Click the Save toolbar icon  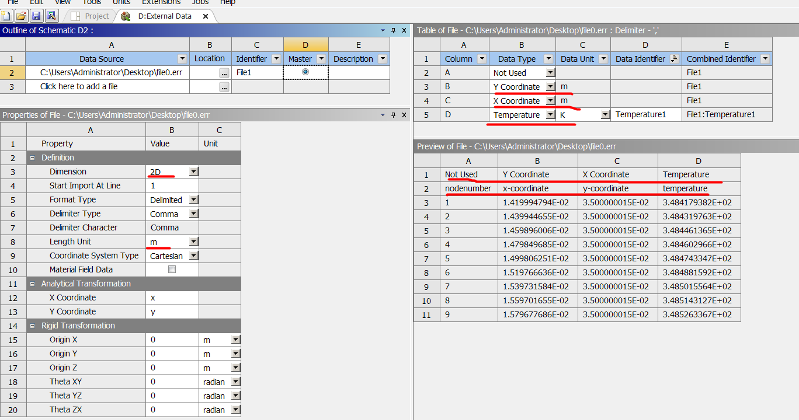[36, 16]
